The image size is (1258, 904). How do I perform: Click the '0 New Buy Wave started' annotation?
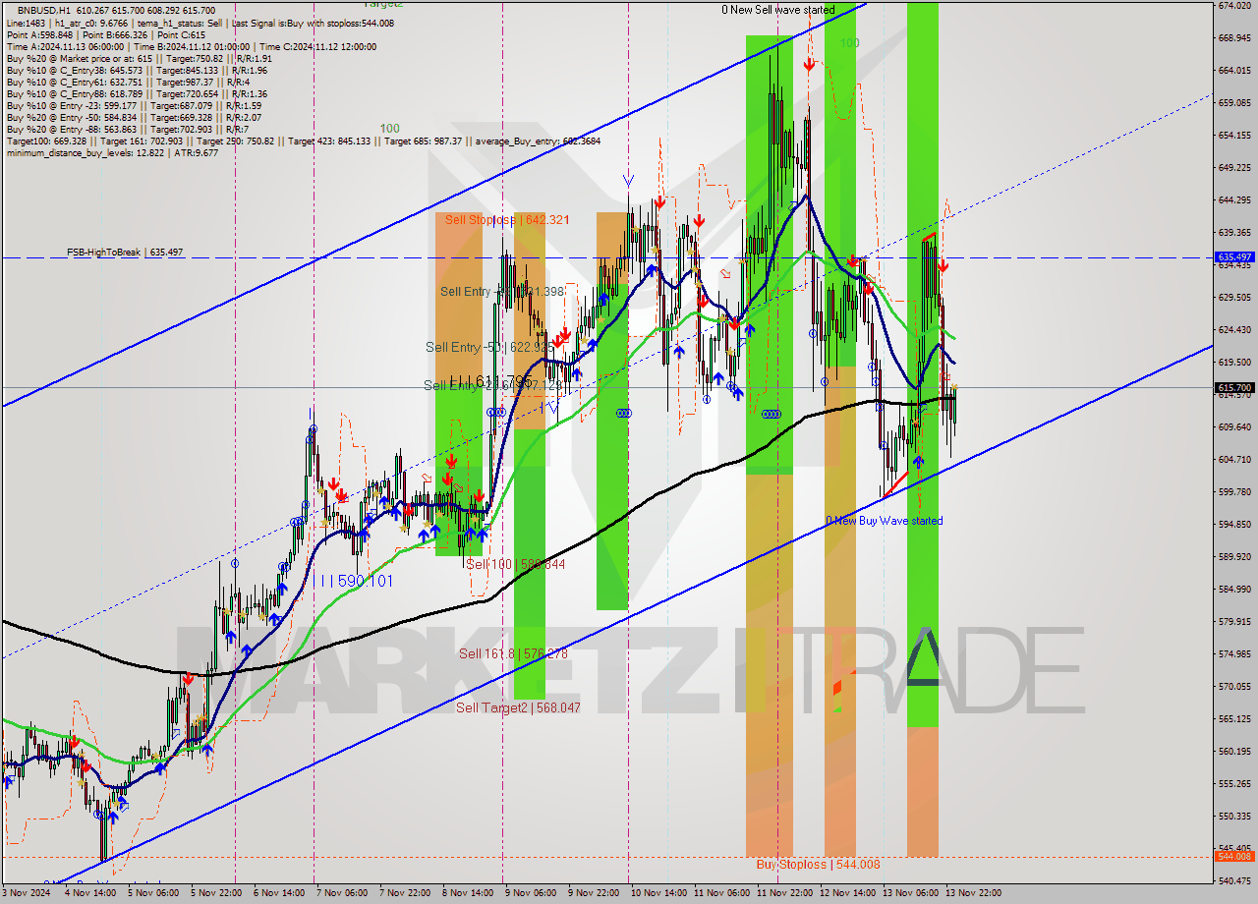tap(884, 521)
